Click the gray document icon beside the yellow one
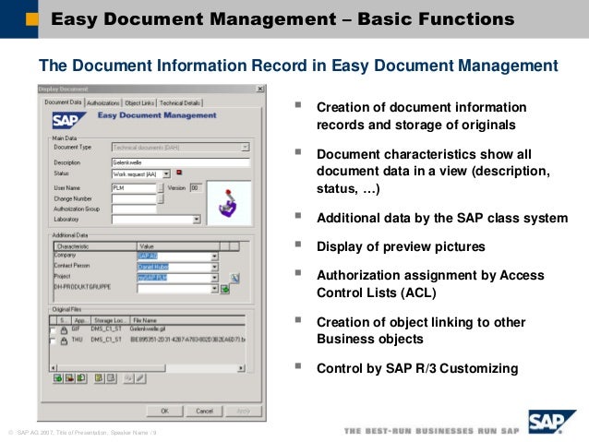 click(111, 378)
